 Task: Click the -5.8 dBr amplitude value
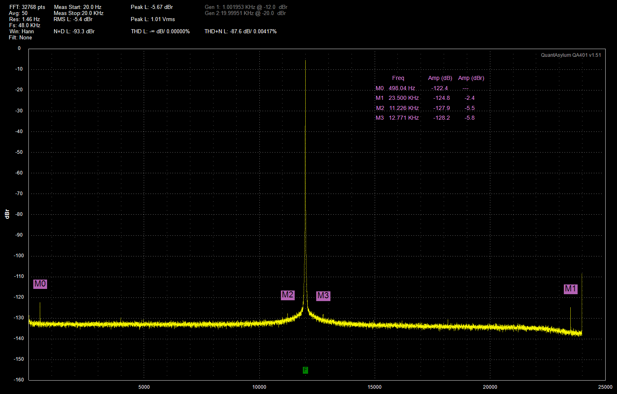(470, 118)
